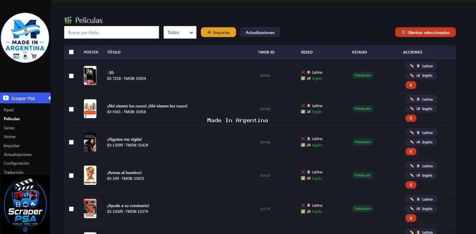Open the ¡Ayude a su comisario! poster

[90, 209]
